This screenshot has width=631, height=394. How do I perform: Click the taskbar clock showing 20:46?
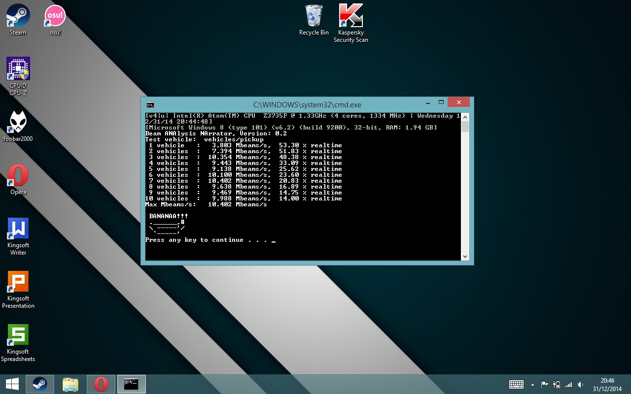click(607, 384)
